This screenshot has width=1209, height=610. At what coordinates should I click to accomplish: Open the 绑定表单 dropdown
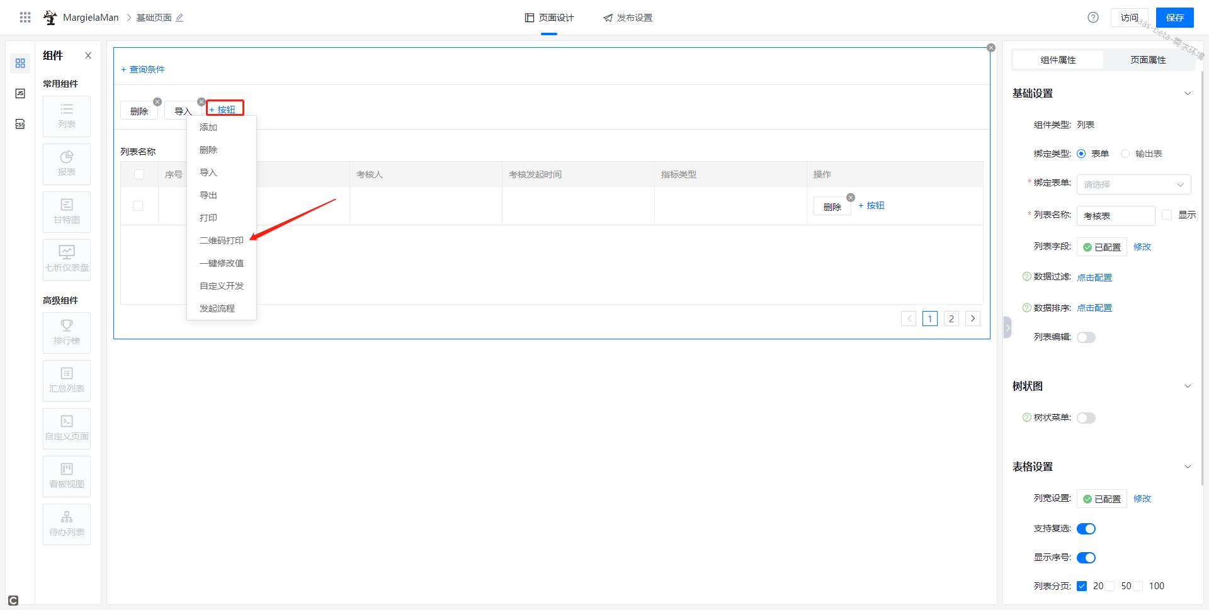[1134, 184]
